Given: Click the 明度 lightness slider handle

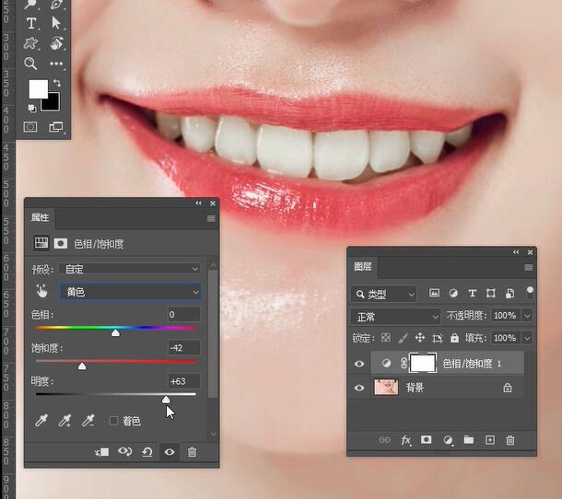Looking at the screenshot, I should click(x=166, y=400).
